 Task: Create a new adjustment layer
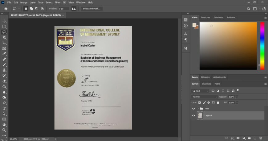coord(244,138)
